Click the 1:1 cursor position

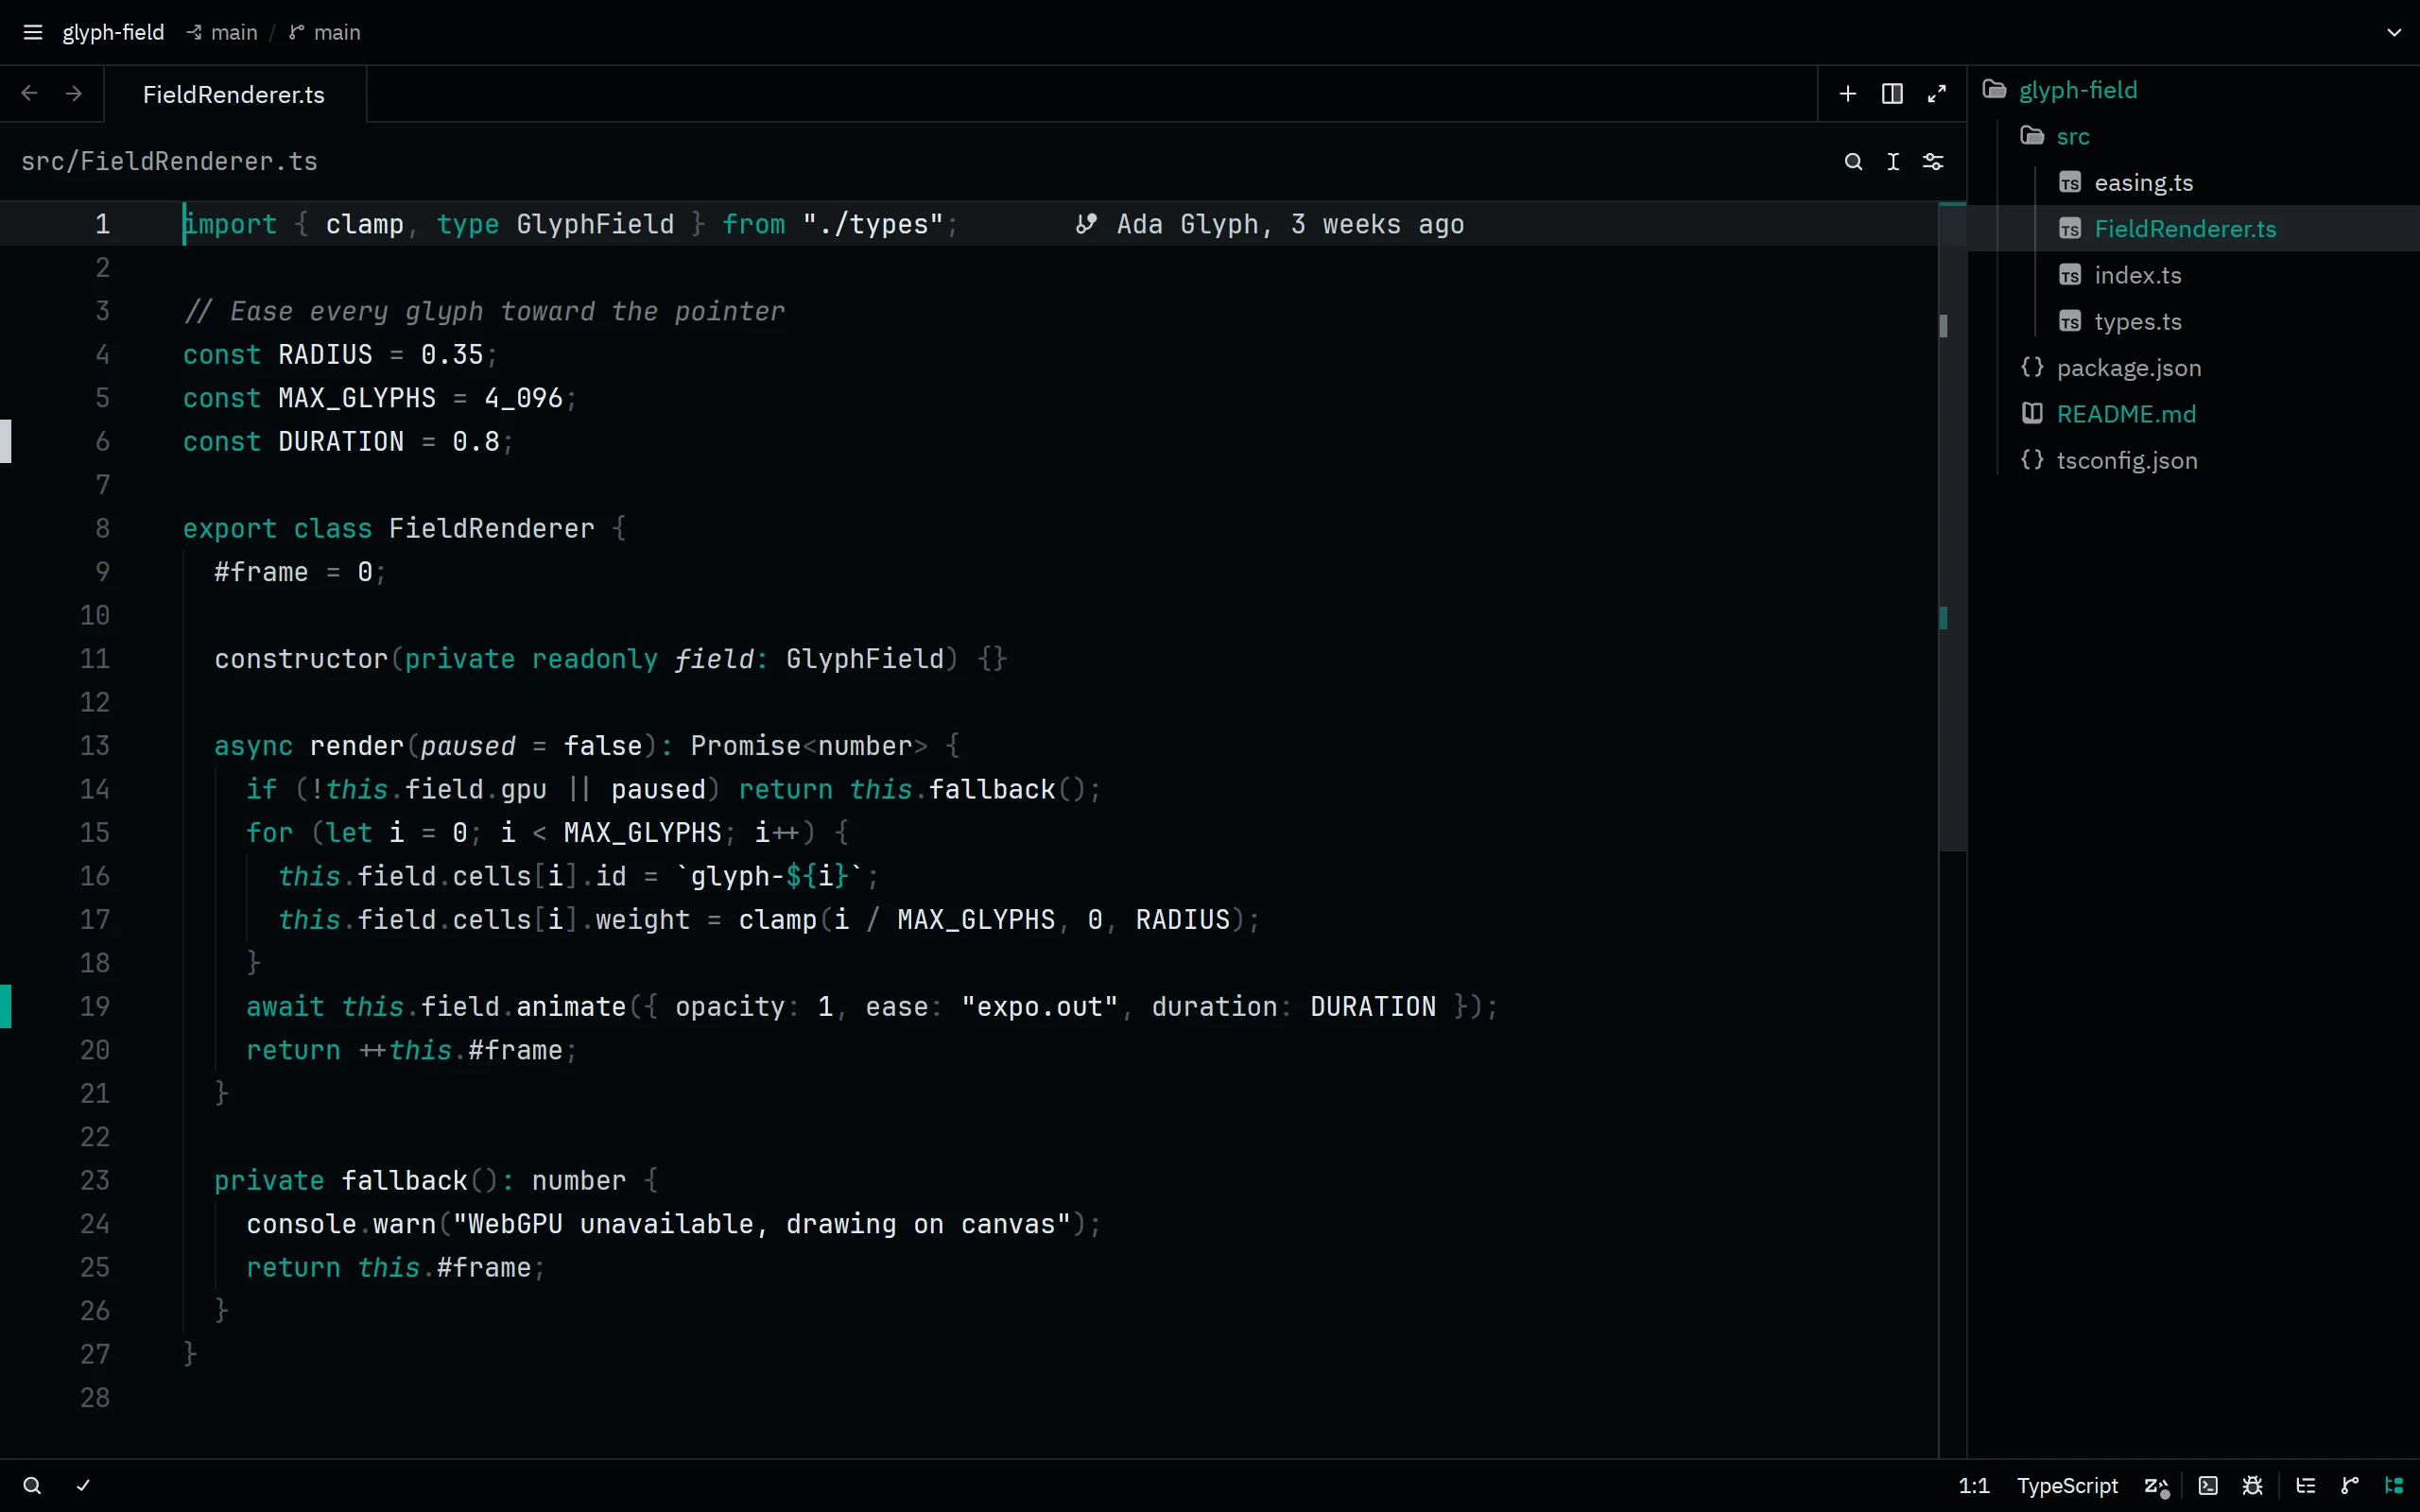click(1973, 1485)
